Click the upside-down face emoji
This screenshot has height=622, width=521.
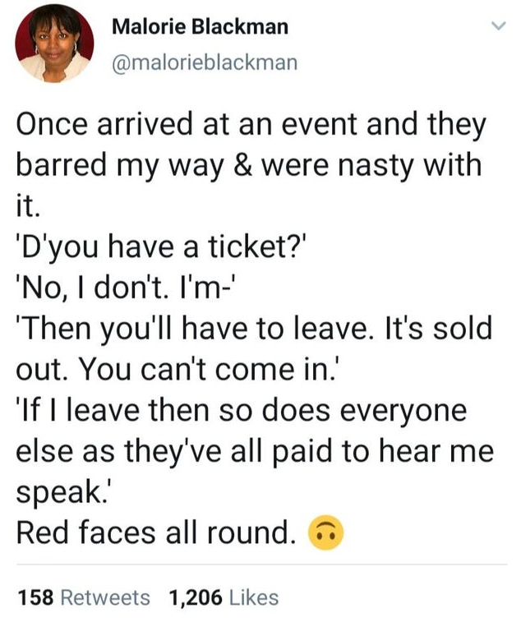pyautogui.click(x=325, y=534)
